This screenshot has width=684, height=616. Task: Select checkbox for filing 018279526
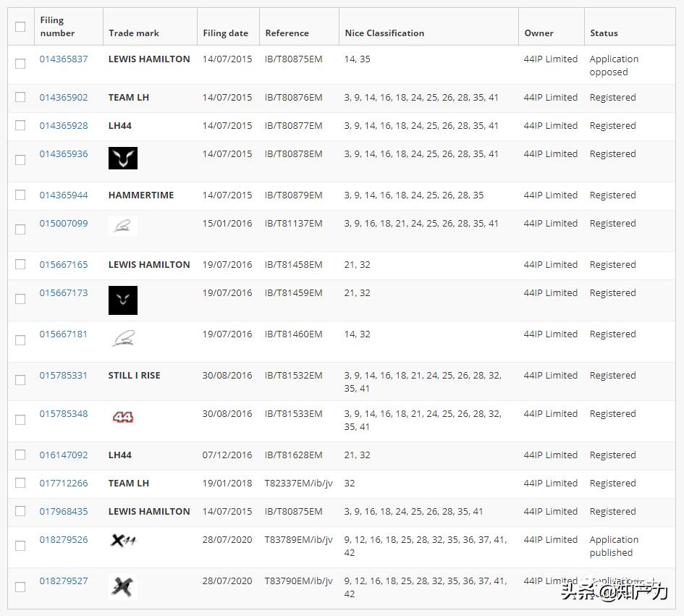click(x=20, y=545)
